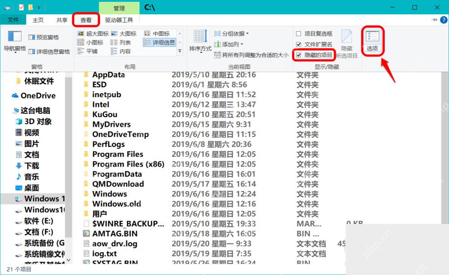Toggle the 文件扩展名 checkbox

[299, 44]
